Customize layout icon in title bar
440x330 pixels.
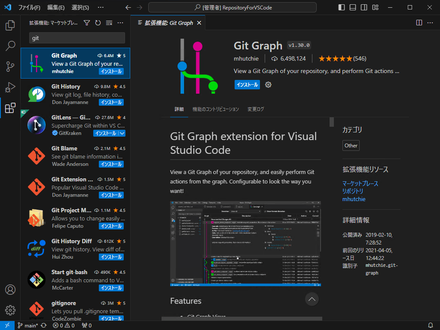click(x=375, y=7)
